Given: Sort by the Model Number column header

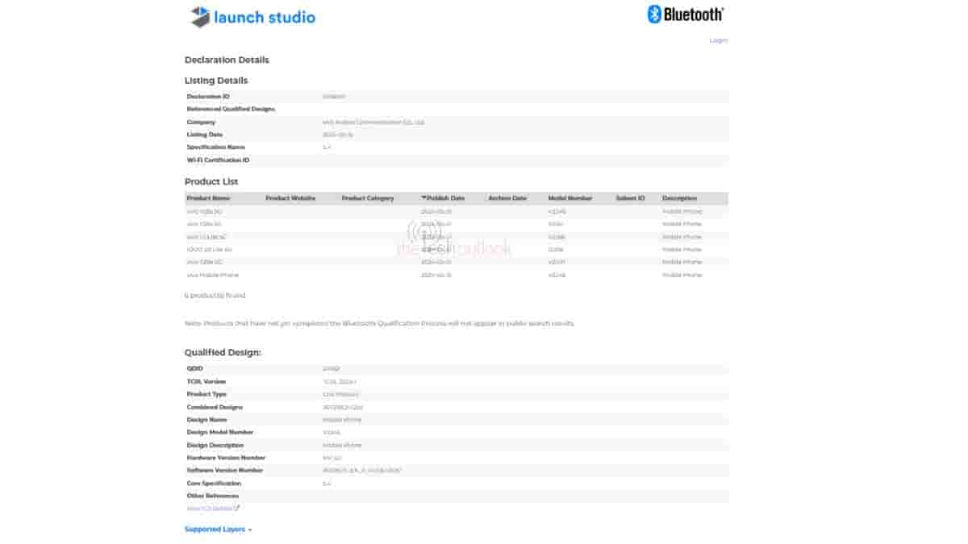Looking at the screenshot, I should tap(570, 198).
